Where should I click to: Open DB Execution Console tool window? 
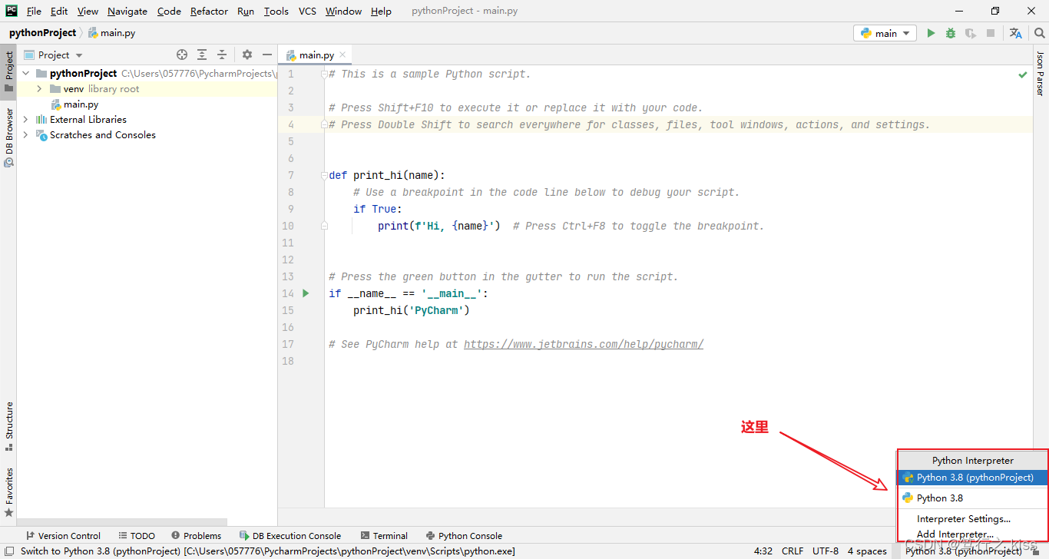291,536
